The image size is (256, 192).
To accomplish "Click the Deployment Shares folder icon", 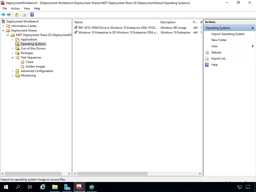I will (x=8, y=30).
